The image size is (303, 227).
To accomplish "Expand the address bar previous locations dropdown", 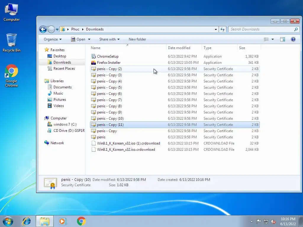I will (216, 29).
